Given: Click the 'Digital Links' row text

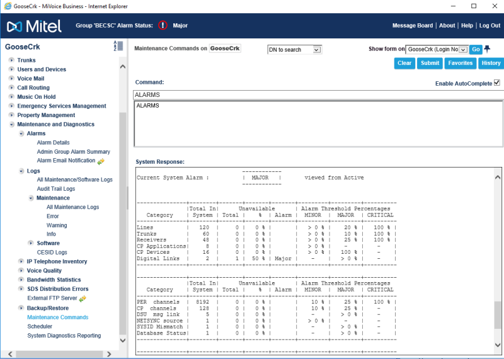Looking at the screenshot, I should tap(158, 258).
